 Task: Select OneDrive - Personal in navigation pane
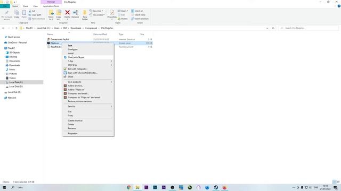pos(17,42)
